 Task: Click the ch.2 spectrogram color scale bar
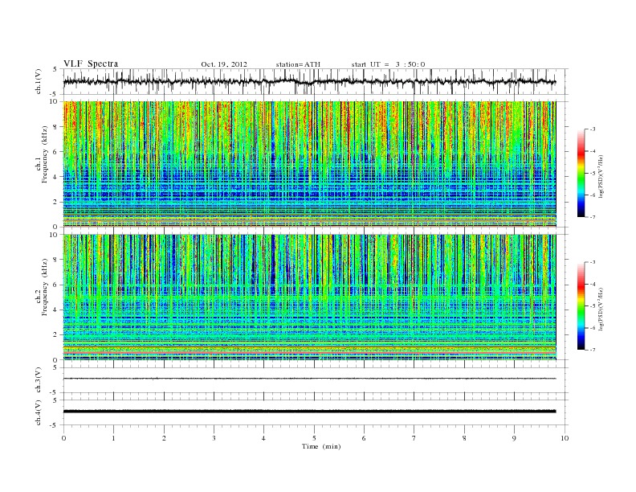(581, 306)
